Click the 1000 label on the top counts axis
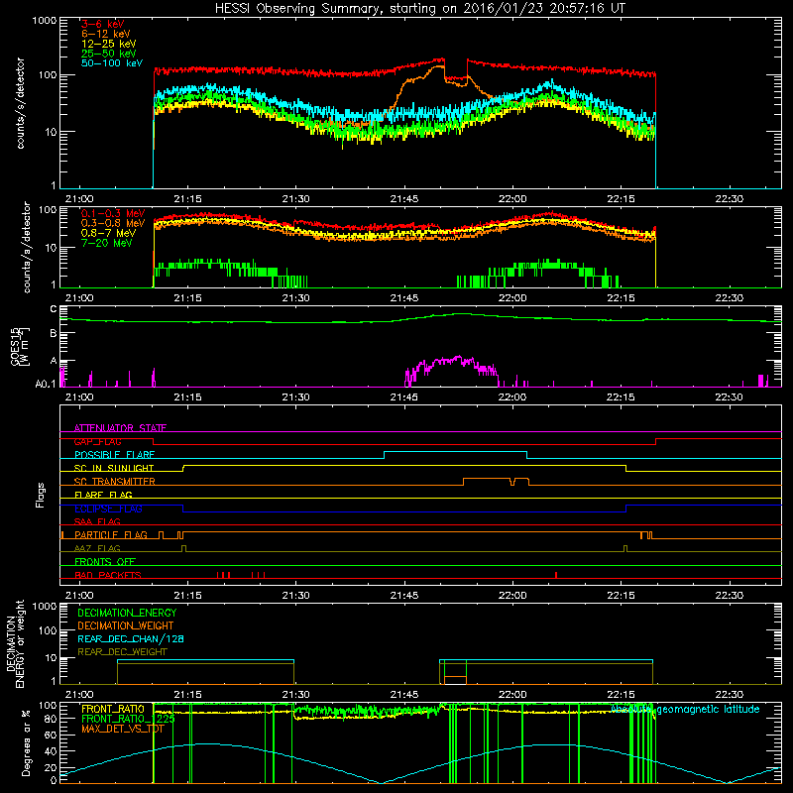The height and width of the screenshot is (793, 793). (x=44, y=21)
